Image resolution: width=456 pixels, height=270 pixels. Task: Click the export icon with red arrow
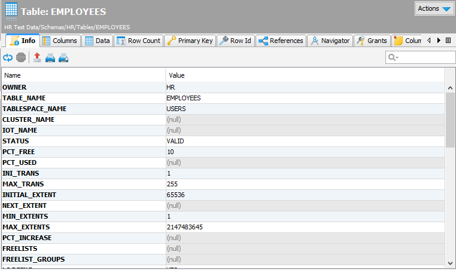[37, 58]
